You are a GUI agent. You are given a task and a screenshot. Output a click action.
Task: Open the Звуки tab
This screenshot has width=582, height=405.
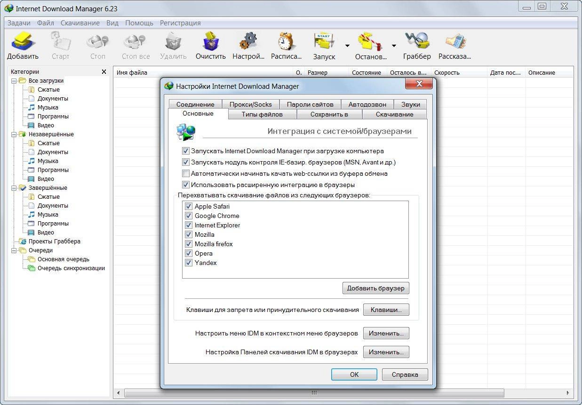point(410,104)
